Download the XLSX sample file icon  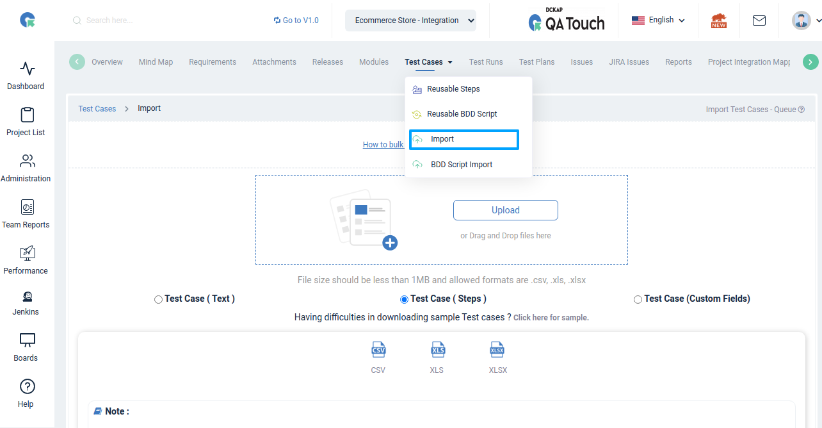pyautogui.click(x=497, y=350)
